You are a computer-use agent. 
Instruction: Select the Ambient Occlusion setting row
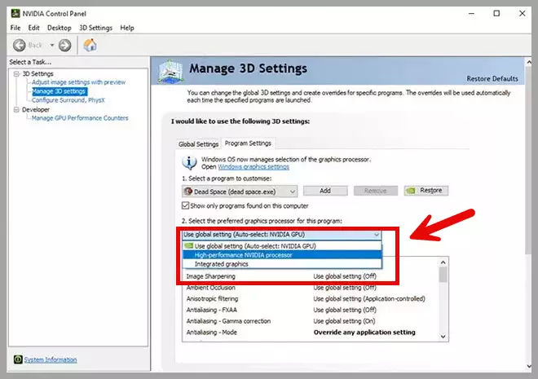[311, 288]
